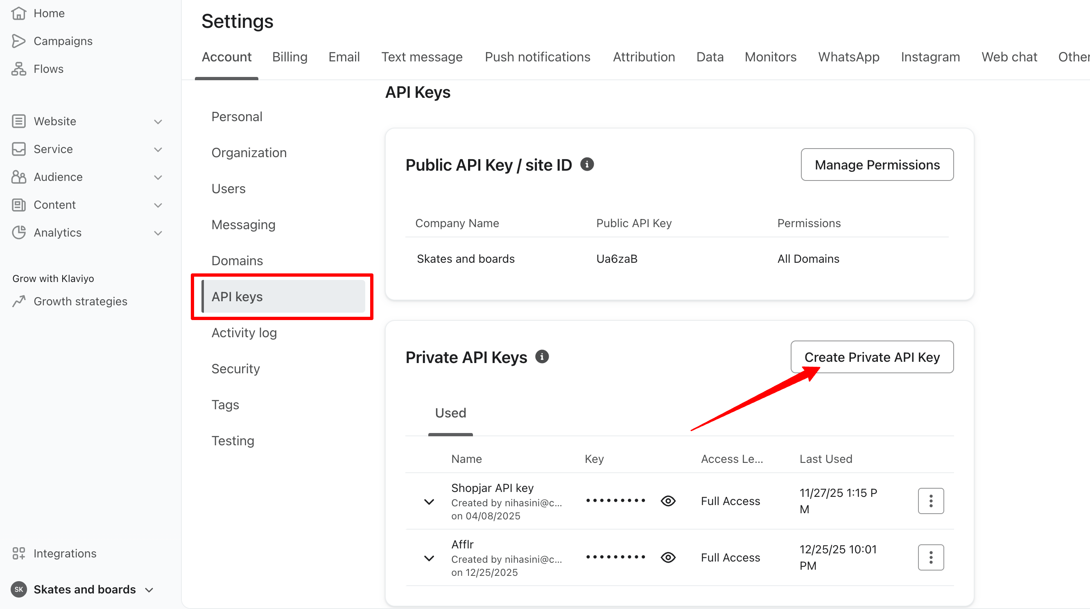Image resolution: width=1090 pixels, height=609 pixels.
Task: Expand the Afflr key row
Action: [429, 558]
